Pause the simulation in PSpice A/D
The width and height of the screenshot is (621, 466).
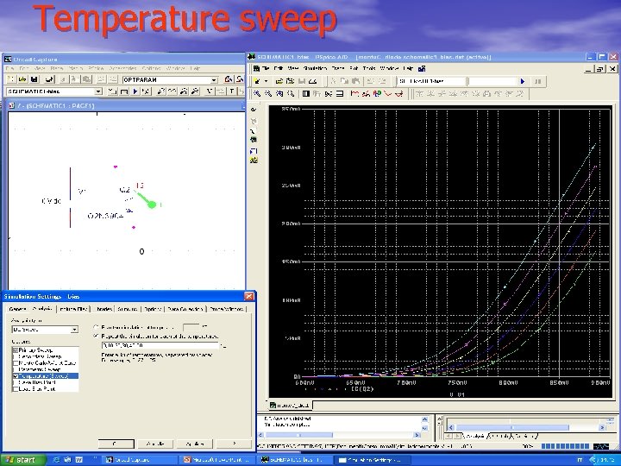pos(538,81)
